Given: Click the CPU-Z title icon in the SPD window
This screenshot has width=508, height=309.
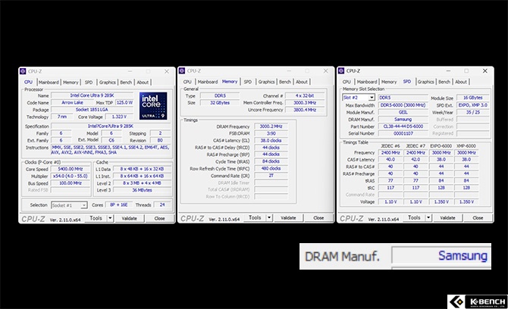Looking at the screenshot, I should [x=341, y=70].
